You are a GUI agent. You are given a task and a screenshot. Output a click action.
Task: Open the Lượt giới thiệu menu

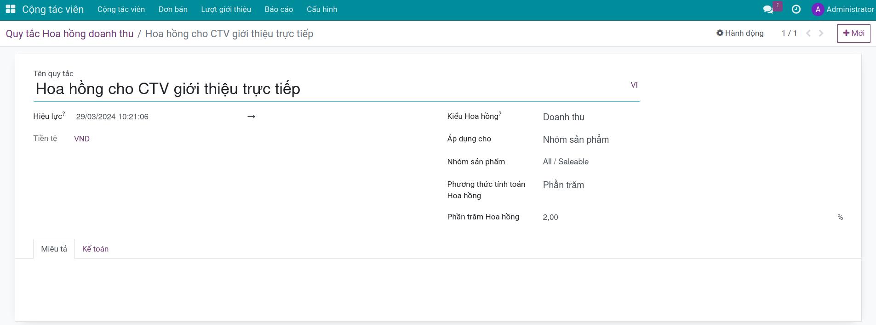point(226,9)
